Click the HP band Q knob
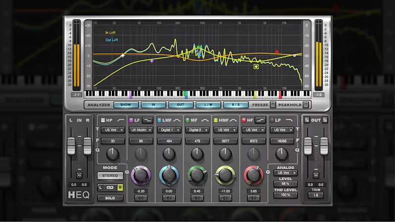The height and width of the screenshot is (222, 395). tap(112, 154)
